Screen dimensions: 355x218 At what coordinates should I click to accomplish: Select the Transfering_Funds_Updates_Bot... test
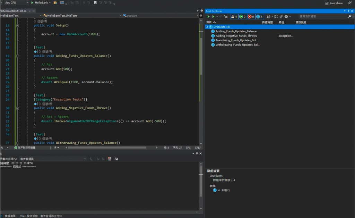point(236,40)
